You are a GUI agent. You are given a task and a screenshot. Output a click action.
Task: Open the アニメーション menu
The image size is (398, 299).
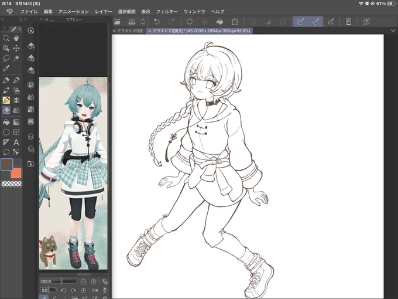point(74,12)
